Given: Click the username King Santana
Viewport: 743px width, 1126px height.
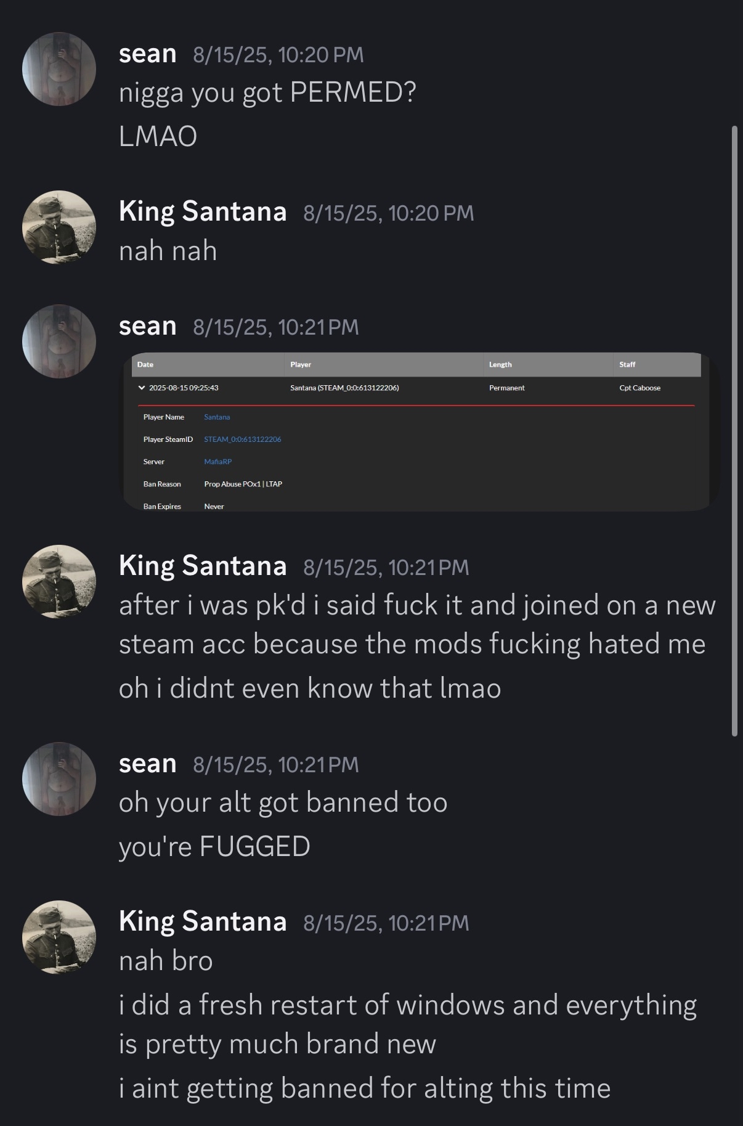Looking at the screenshot, I should coord(203,212).
